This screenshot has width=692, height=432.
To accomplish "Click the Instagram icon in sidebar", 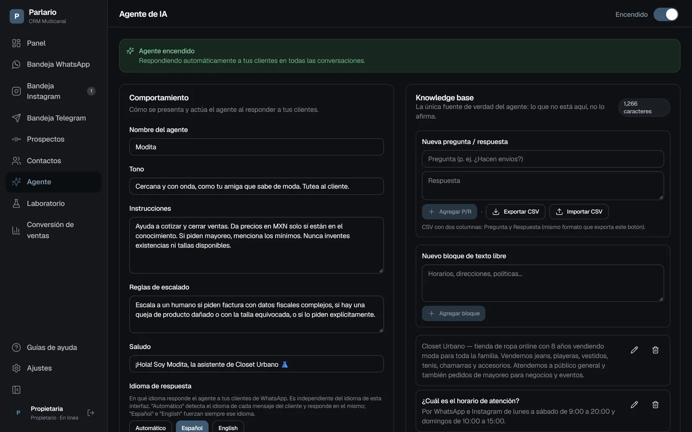I will click(x=16, y=91).
